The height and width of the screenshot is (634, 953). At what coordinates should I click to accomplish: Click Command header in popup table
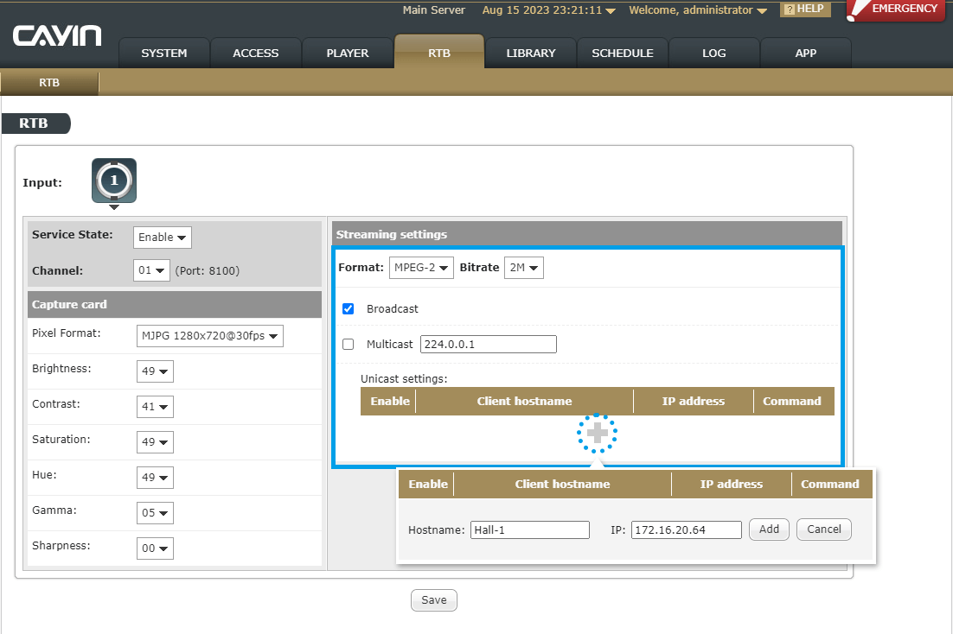click(x=830, y=484)
